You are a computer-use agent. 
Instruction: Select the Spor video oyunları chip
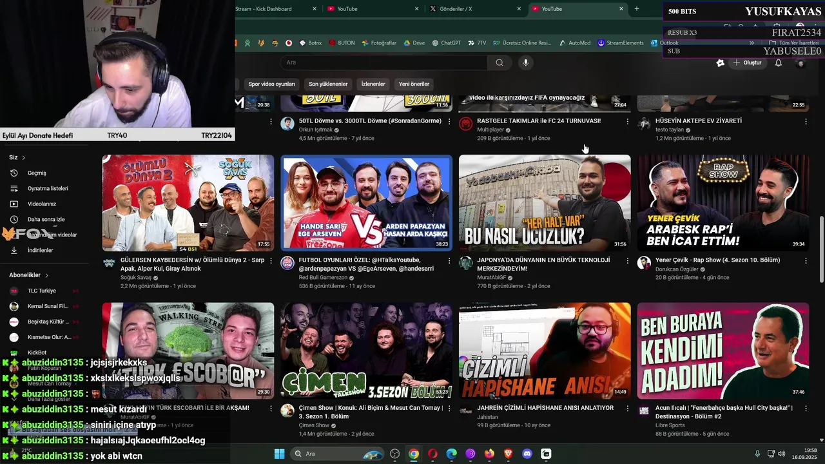pyautogui.click(x=271, y=84)
